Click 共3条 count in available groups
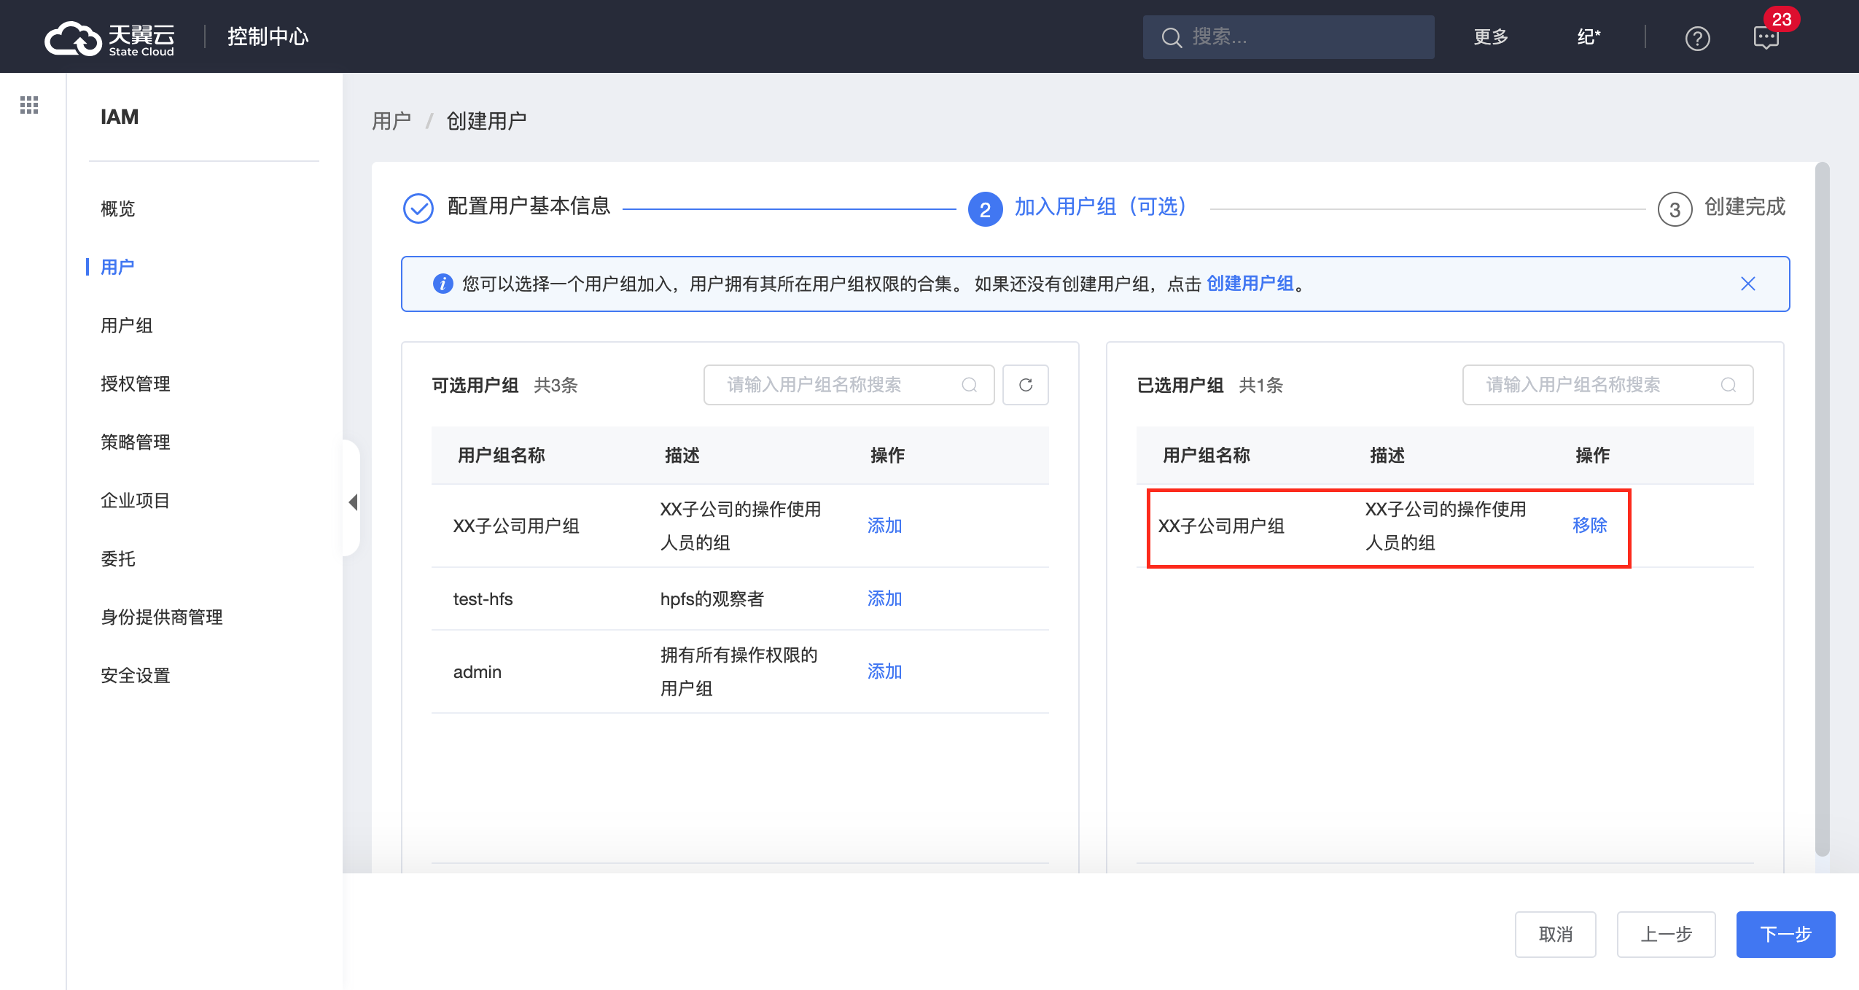The width and height of the screenshot is (1859, 990). [556, 386]
